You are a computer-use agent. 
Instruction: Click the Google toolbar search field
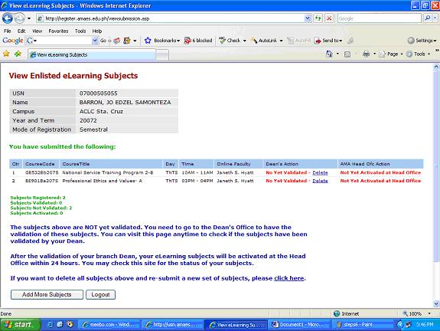click(61, 41)
